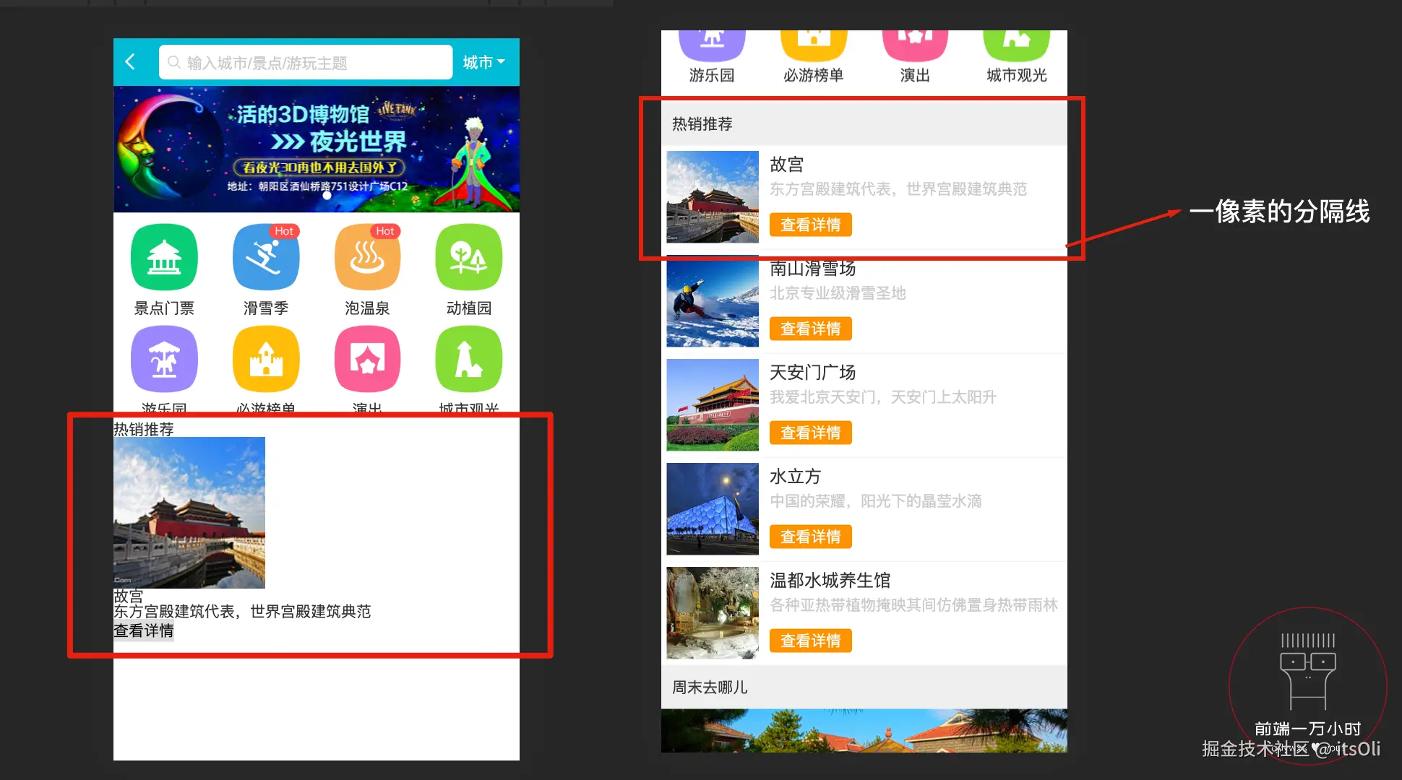
Task: Tap the 泡温泉 hot springs icon
Action: 367,257
